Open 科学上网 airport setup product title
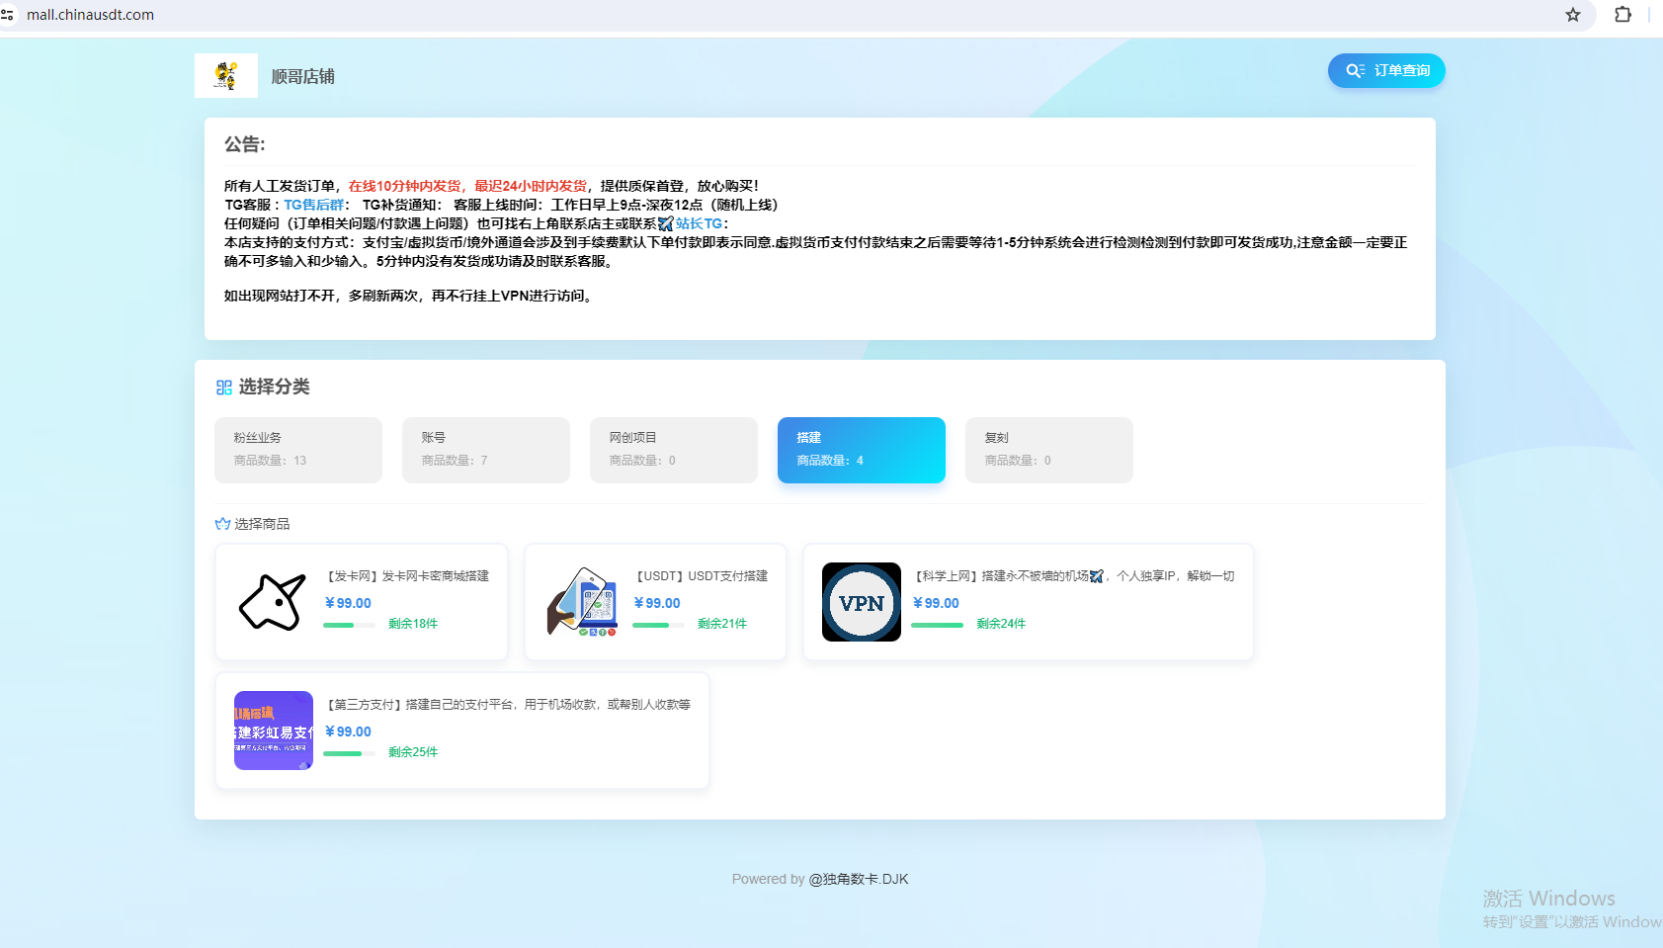 [x=1074, y=576]
